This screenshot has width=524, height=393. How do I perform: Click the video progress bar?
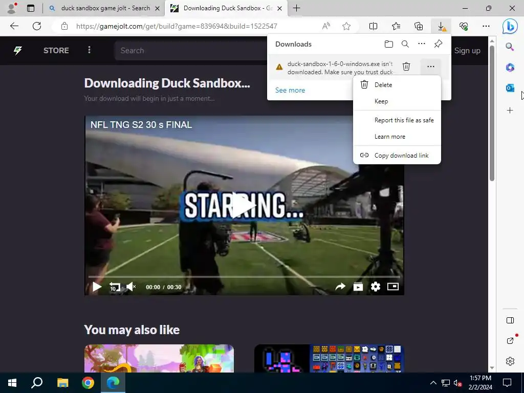pyautogui.click(x=244, y=277)
